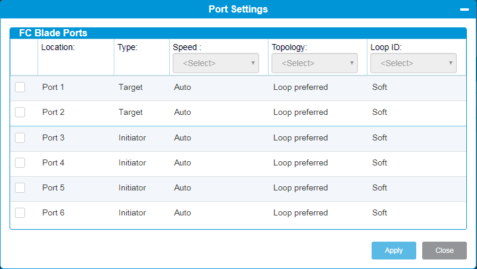Click the Apply button
Viewport: 477px width, 269px height.
[x=394, y=251]
